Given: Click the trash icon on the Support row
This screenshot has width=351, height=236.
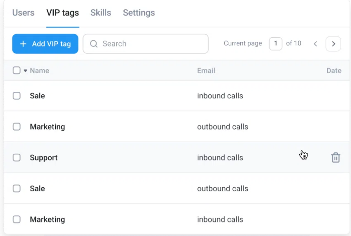Looking at the screenshot, I should point(336,157).
